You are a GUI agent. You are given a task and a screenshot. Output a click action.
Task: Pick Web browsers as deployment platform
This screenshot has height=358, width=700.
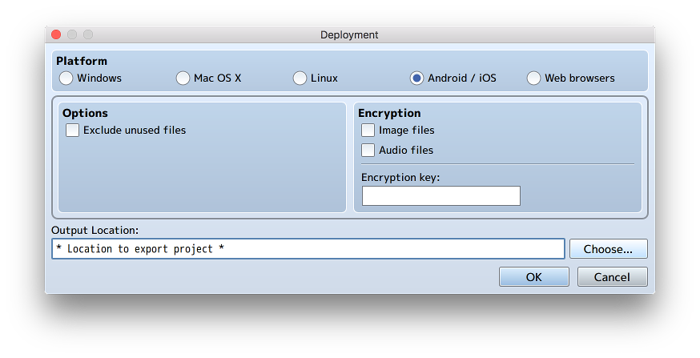coord(534,78)
